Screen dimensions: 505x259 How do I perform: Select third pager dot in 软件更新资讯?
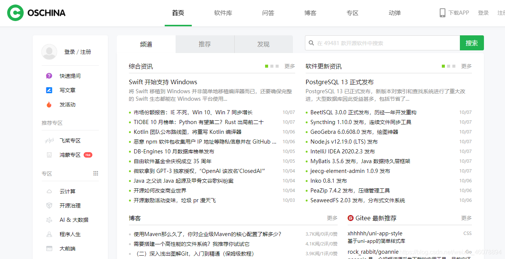coord(454,66)
